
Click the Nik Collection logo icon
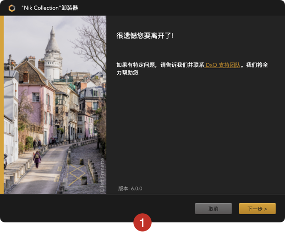tap(12, 8)
